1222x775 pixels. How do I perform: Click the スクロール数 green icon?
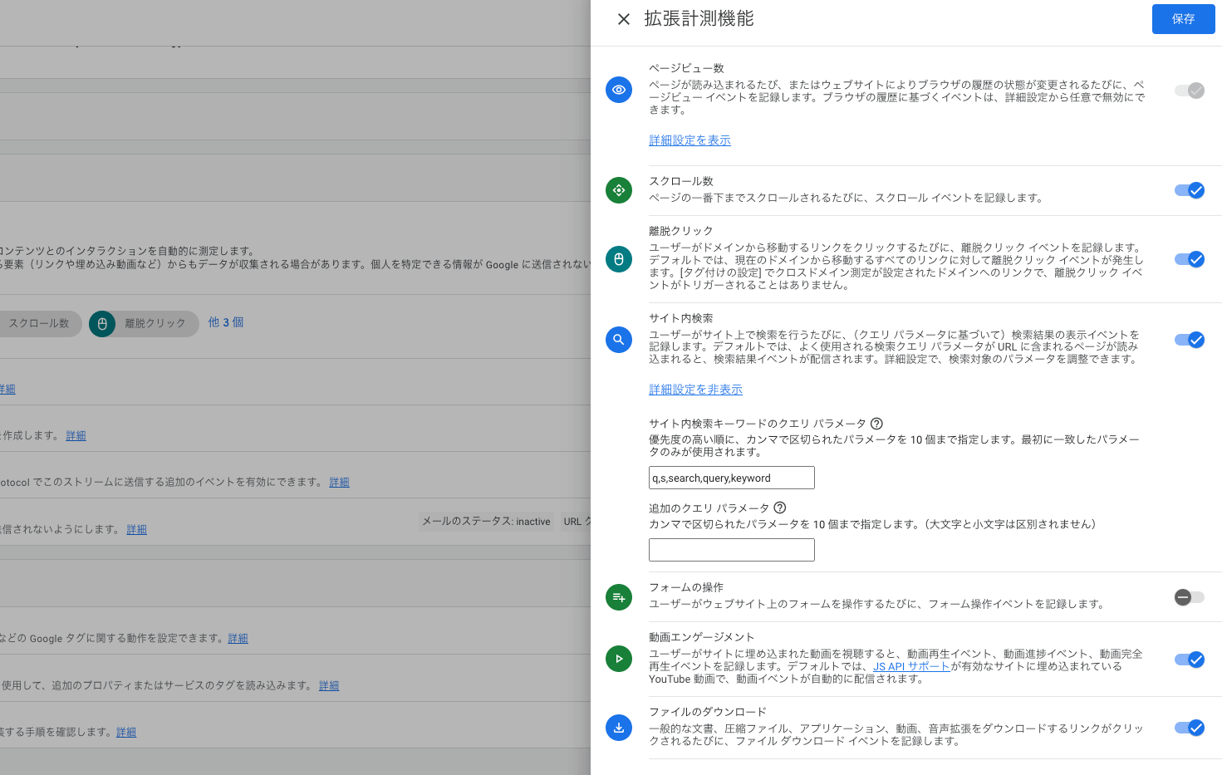pyautogui.click(x=619, y=190)
